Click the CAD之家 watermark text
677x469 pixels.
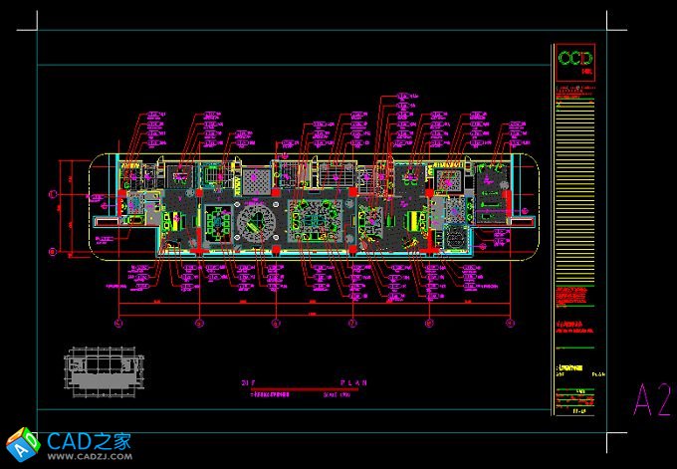[88, 440]
